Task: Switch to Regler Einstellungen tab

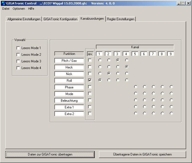Action: pos(121,19)
